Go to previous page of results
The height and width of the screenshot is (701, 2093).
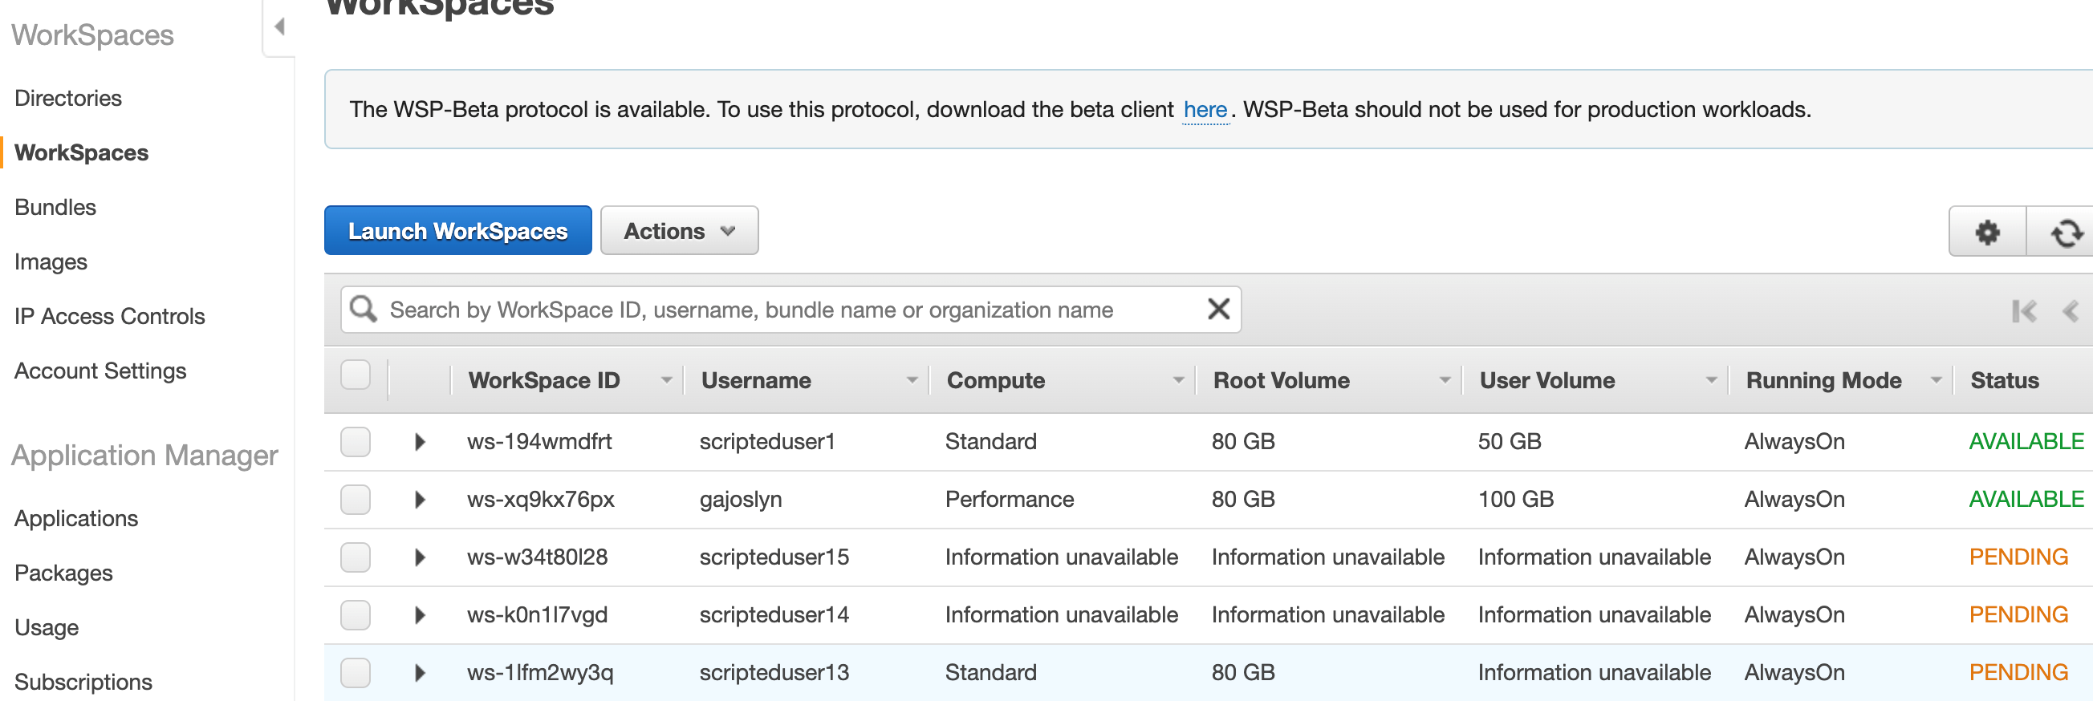click(2071, 310)
